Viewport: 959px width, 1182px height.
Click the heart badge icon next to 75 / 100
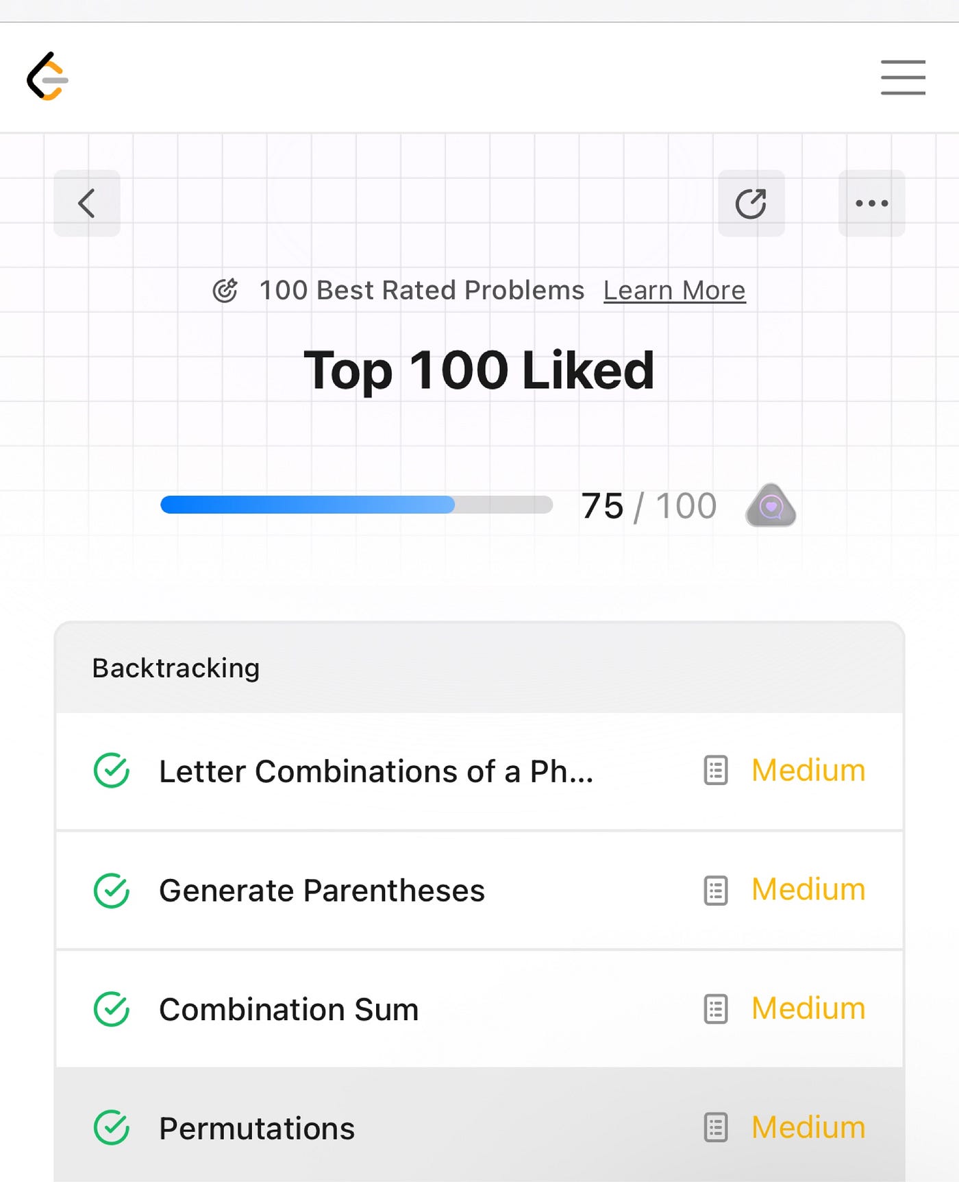pos(771,505)
